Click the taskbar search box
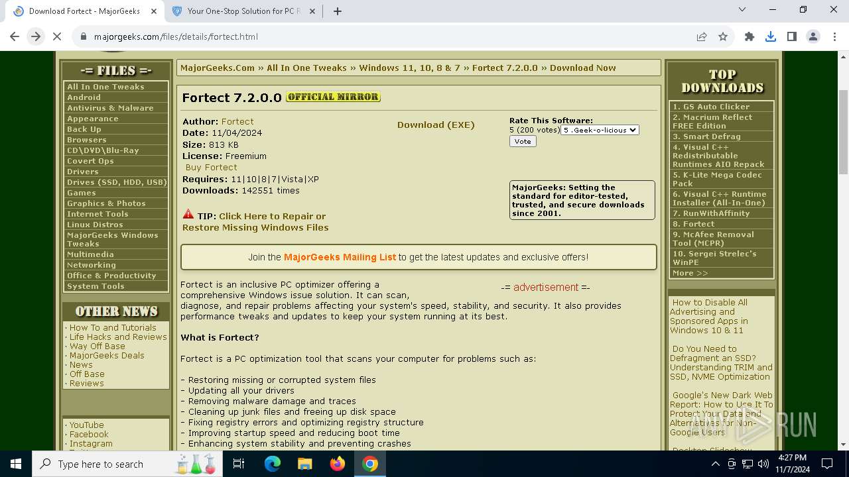Viewport: 849px width, 477px height. [x=126, y=464]
